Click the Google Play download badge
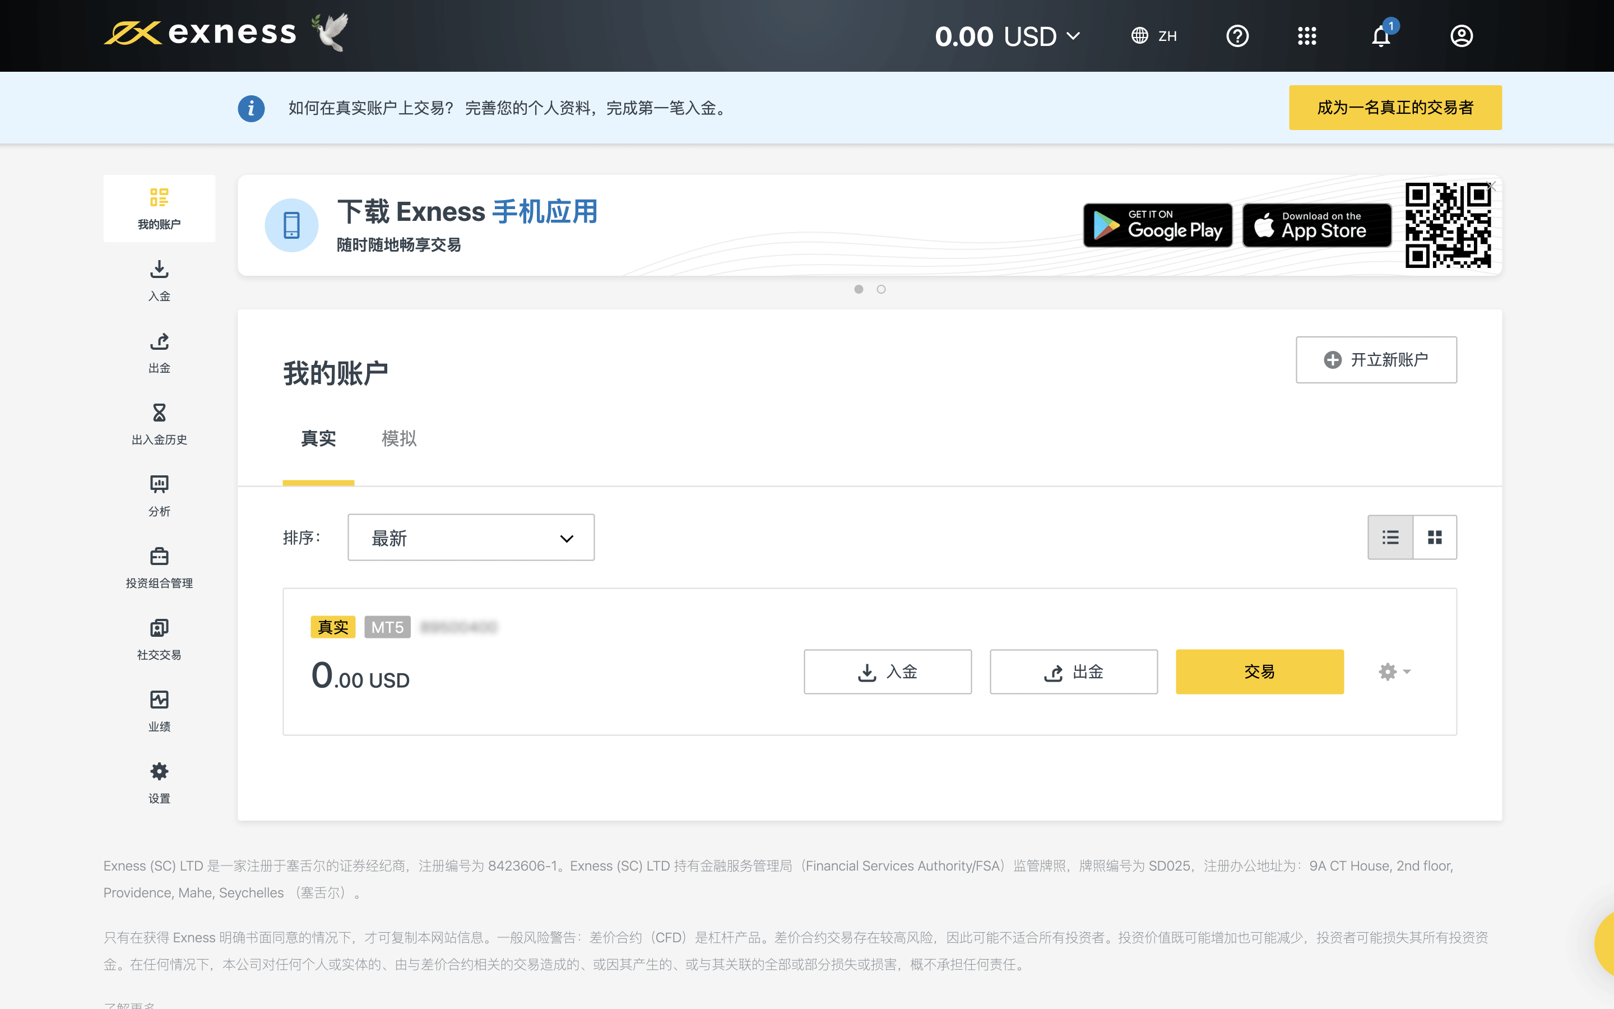The image size is (1614, 1009). pos(1157,225)
